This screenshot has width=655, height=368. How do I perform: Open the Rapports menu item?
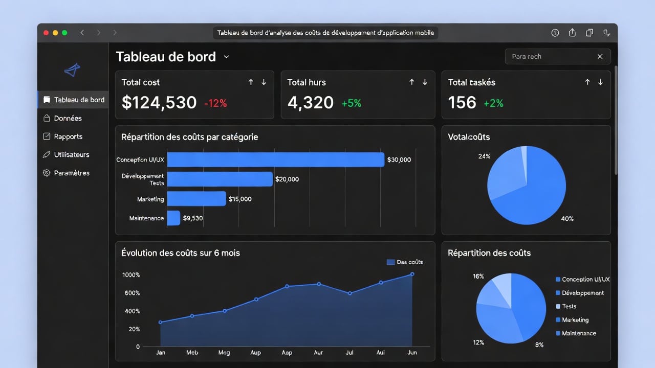(68, 136)
